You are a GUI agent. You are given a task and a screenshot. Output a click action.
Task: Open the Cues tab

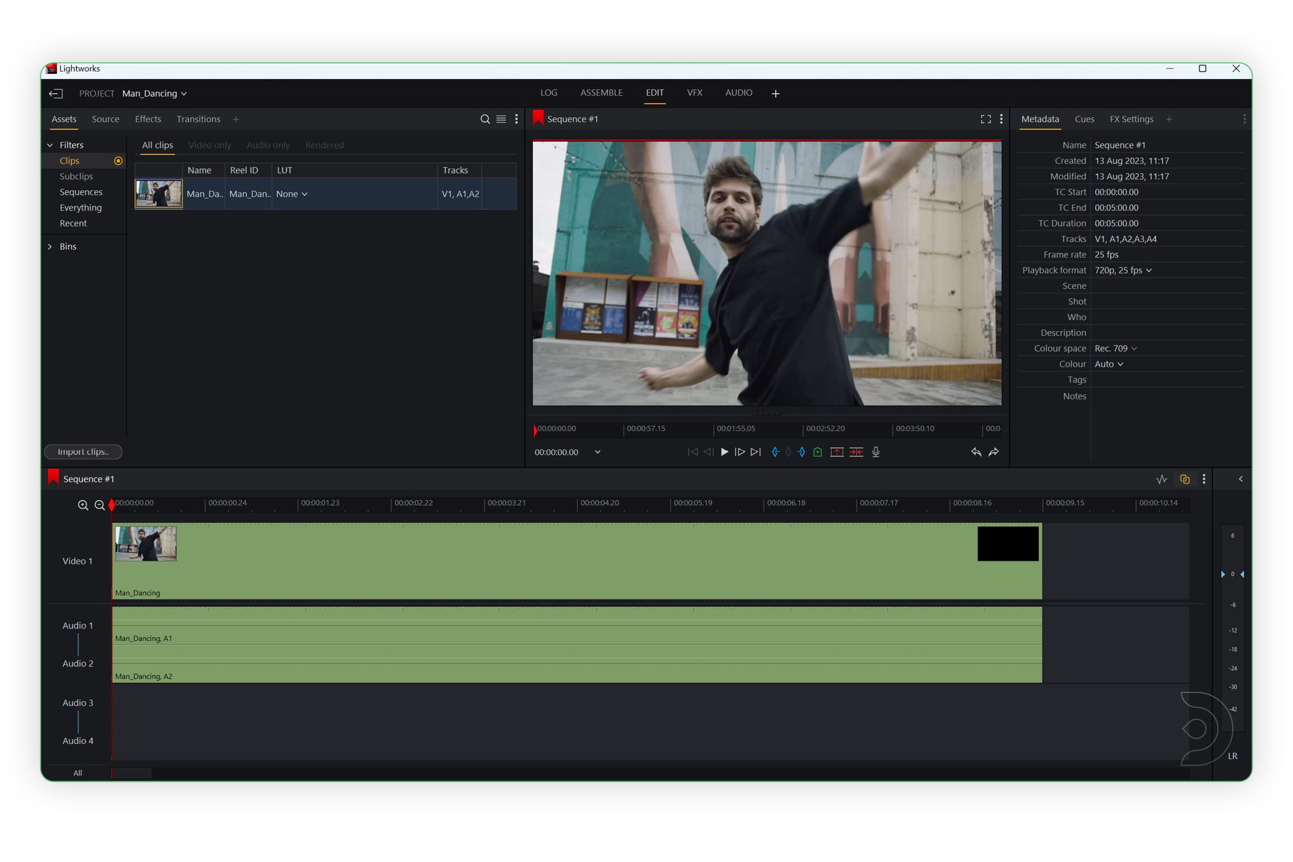[1084, 119]
